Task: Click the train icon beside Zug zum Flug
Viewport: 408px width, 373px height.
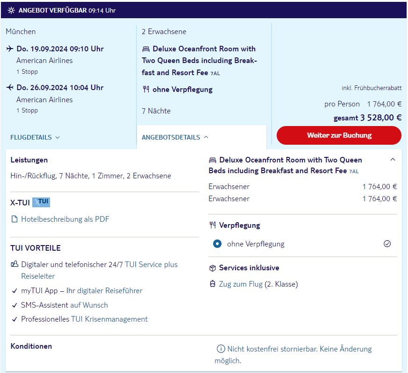Action: point(213,284)
